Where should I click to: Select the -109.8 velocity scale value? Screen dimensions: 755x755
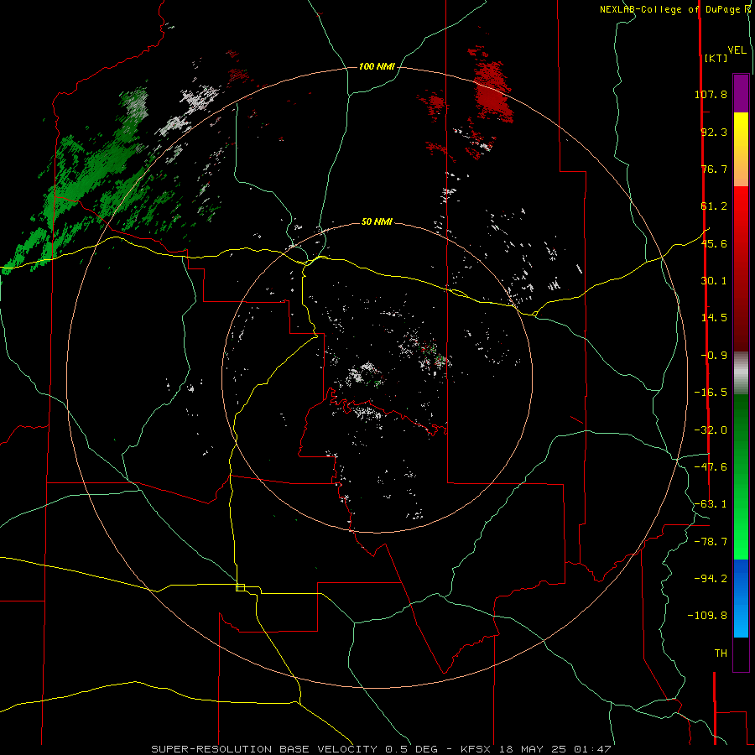pos(707,616)
